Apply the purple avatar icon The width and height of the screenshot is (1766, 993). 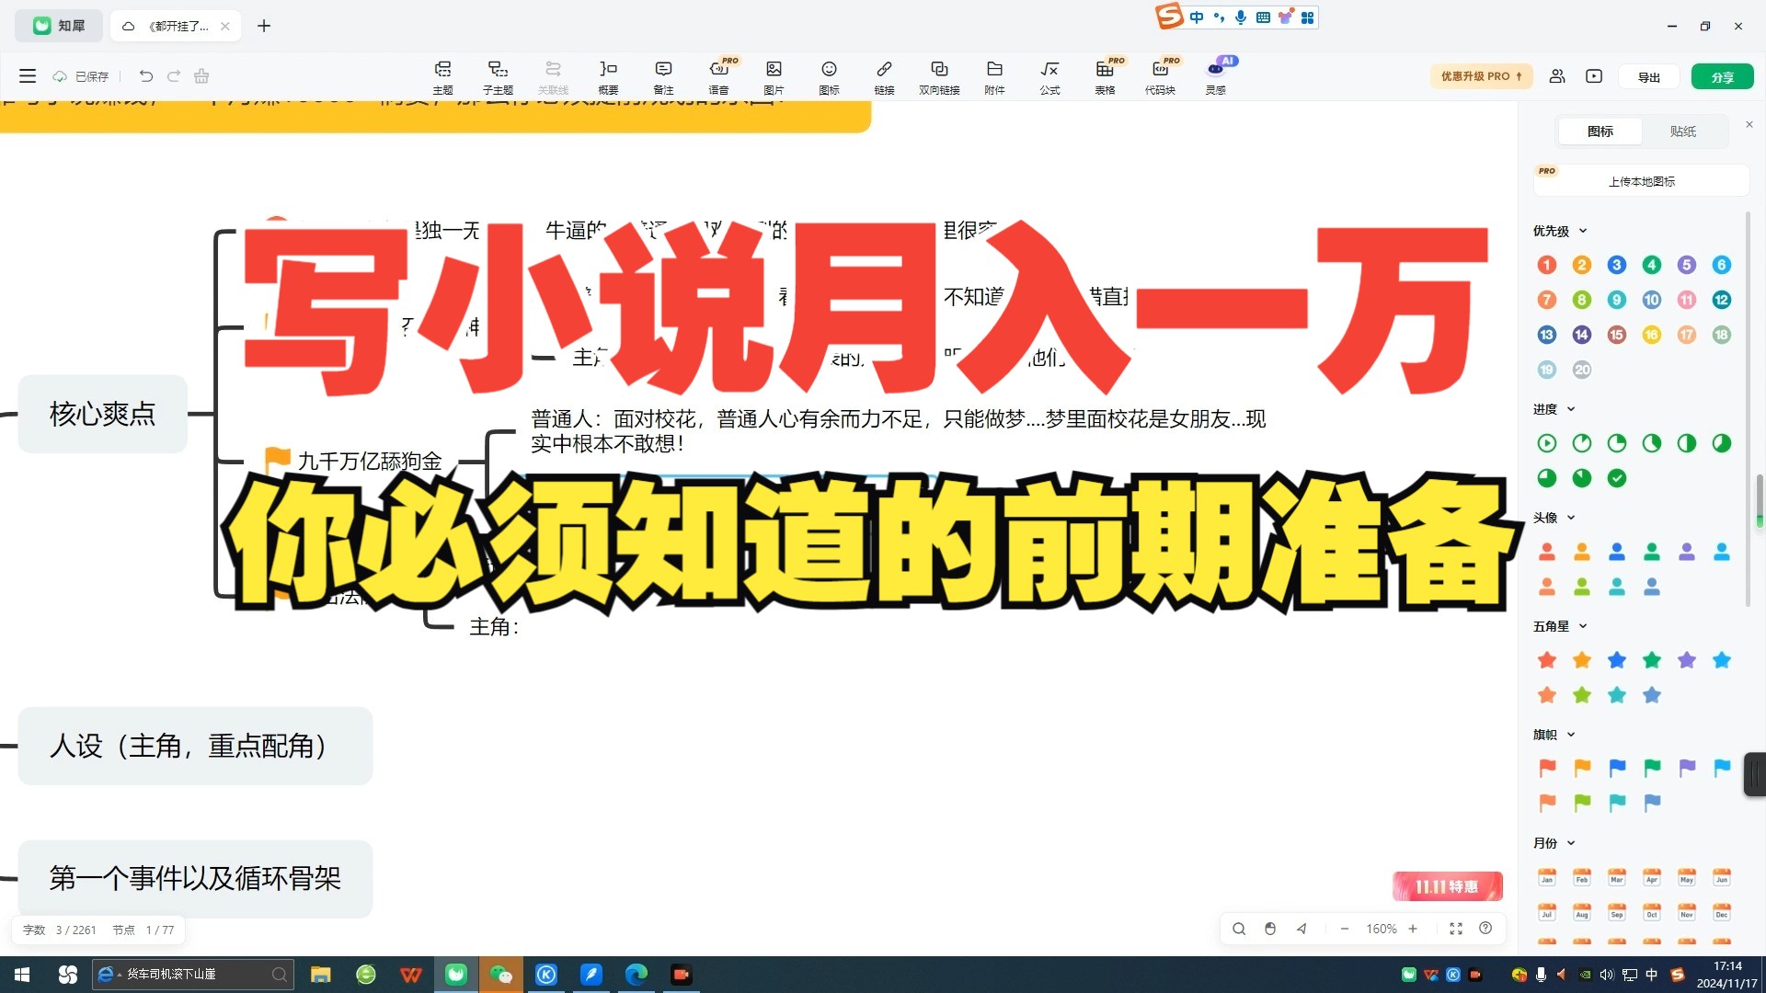tap(1687, 552)
